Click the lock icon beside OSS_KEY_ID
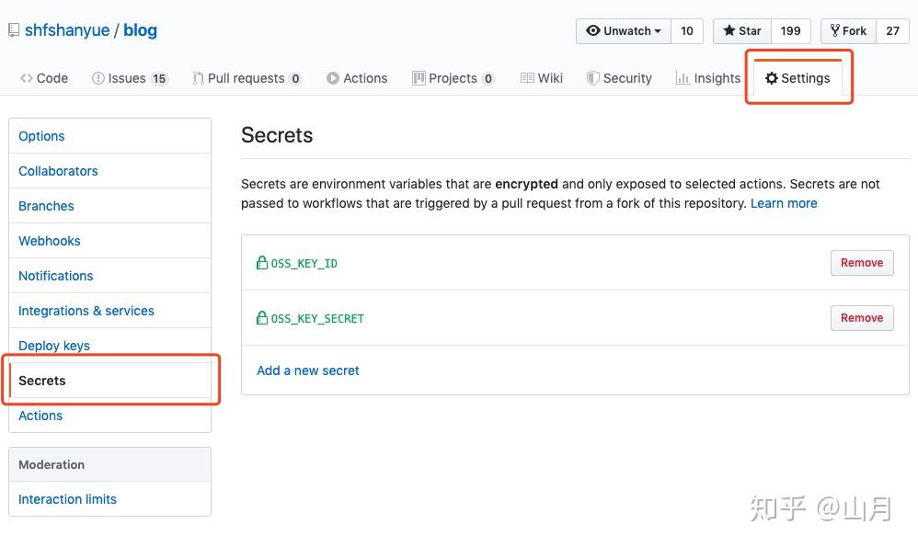Screen dimensions: 918x547 coord(261,263)
